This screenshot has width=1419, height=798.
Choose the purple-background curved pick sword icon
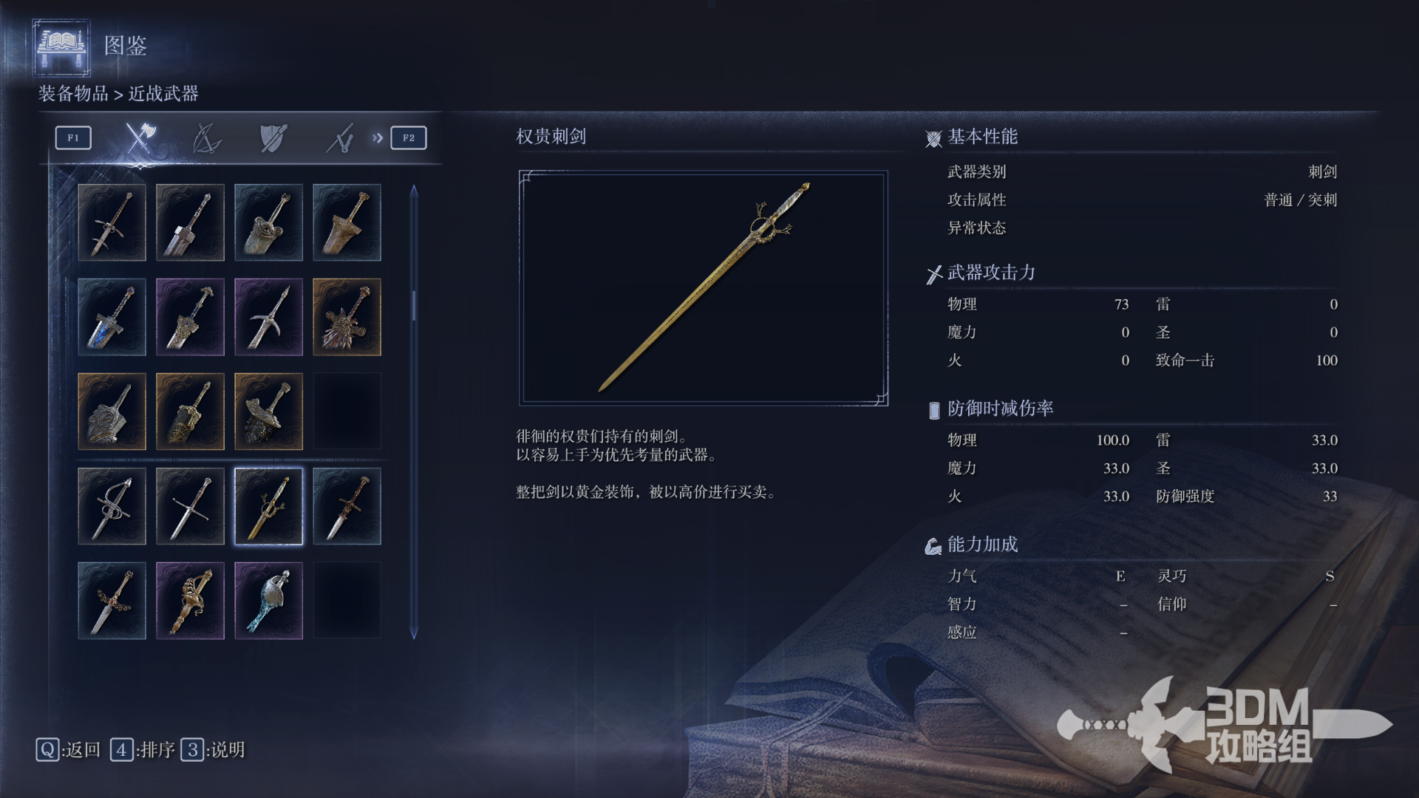click(x=268, y=317)
